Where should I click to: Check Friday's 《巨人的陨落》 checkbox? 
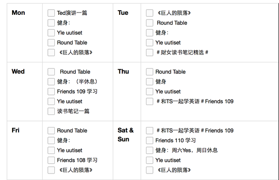tap(51, 170)
